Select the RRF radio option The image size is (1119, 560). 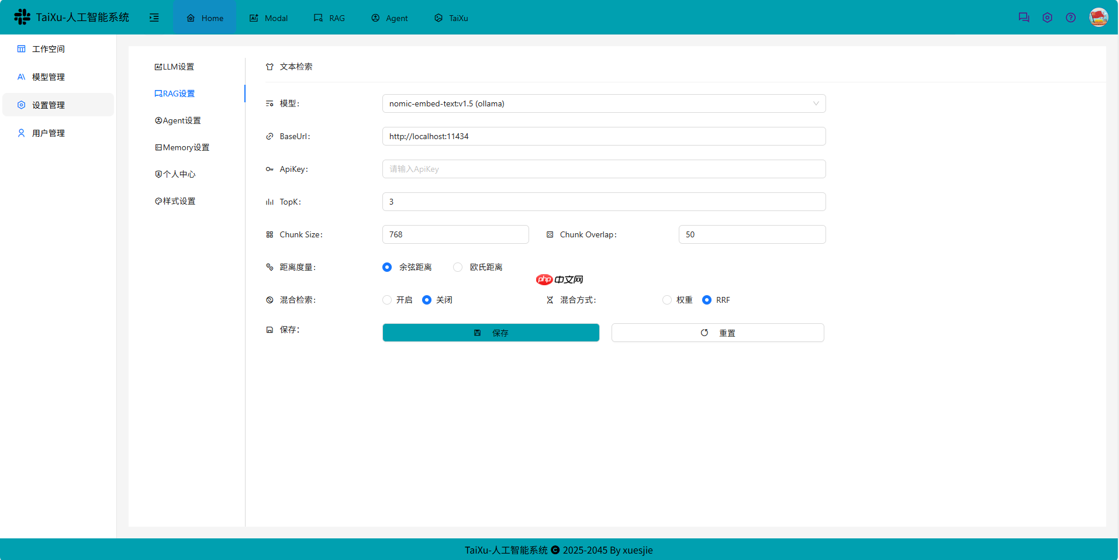[707, 300]
